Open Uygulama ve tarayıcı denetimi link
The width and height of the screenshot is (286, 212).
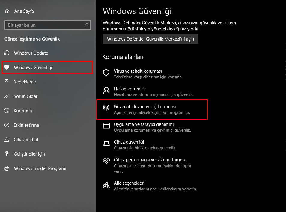coord(144,124)
